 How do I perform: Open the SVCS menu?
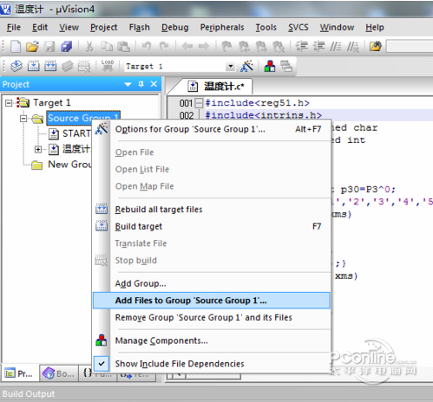coord(299,28)
